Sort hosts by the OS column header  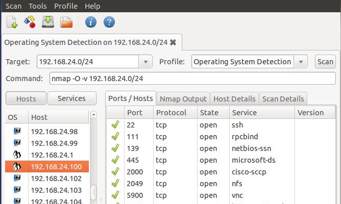17,117
